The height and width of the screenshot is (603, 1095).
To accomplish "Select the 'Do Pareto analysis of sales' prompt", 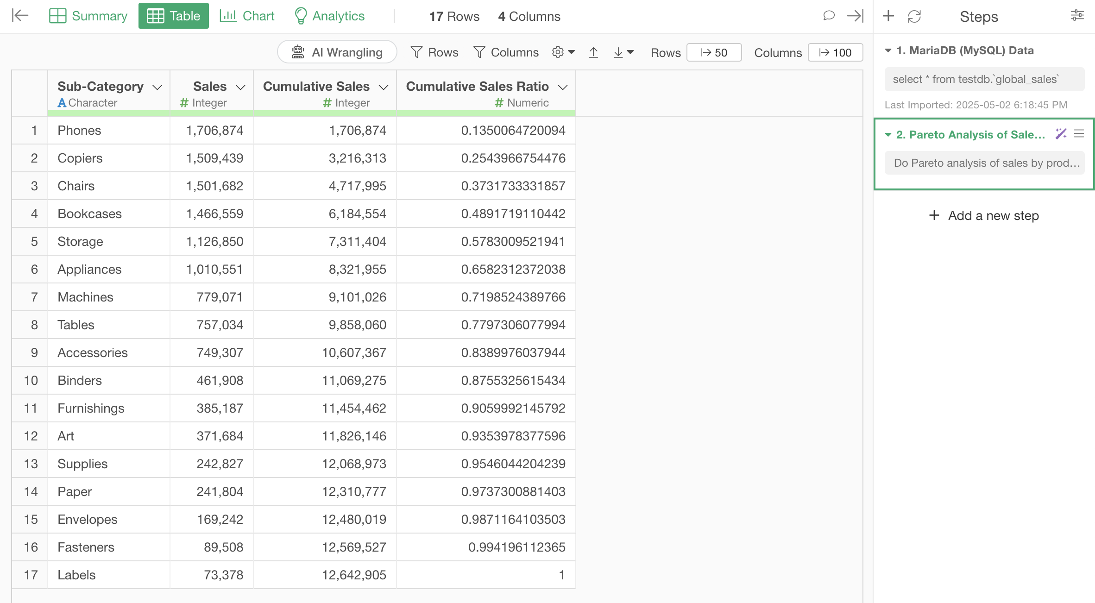I will [x=984, y=163].
